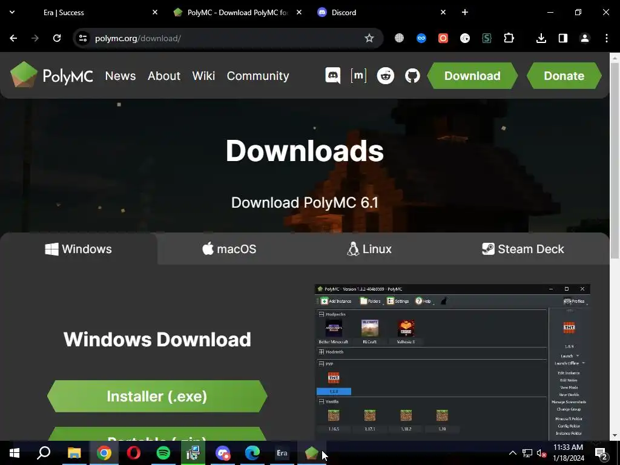
Task: Show hidden system tray icons
Action: tap(512, 453)
